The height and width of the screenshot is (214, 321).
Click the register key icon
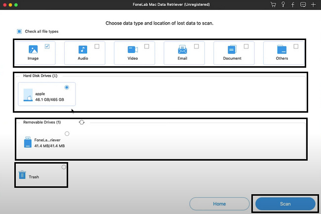pos(283,4)
